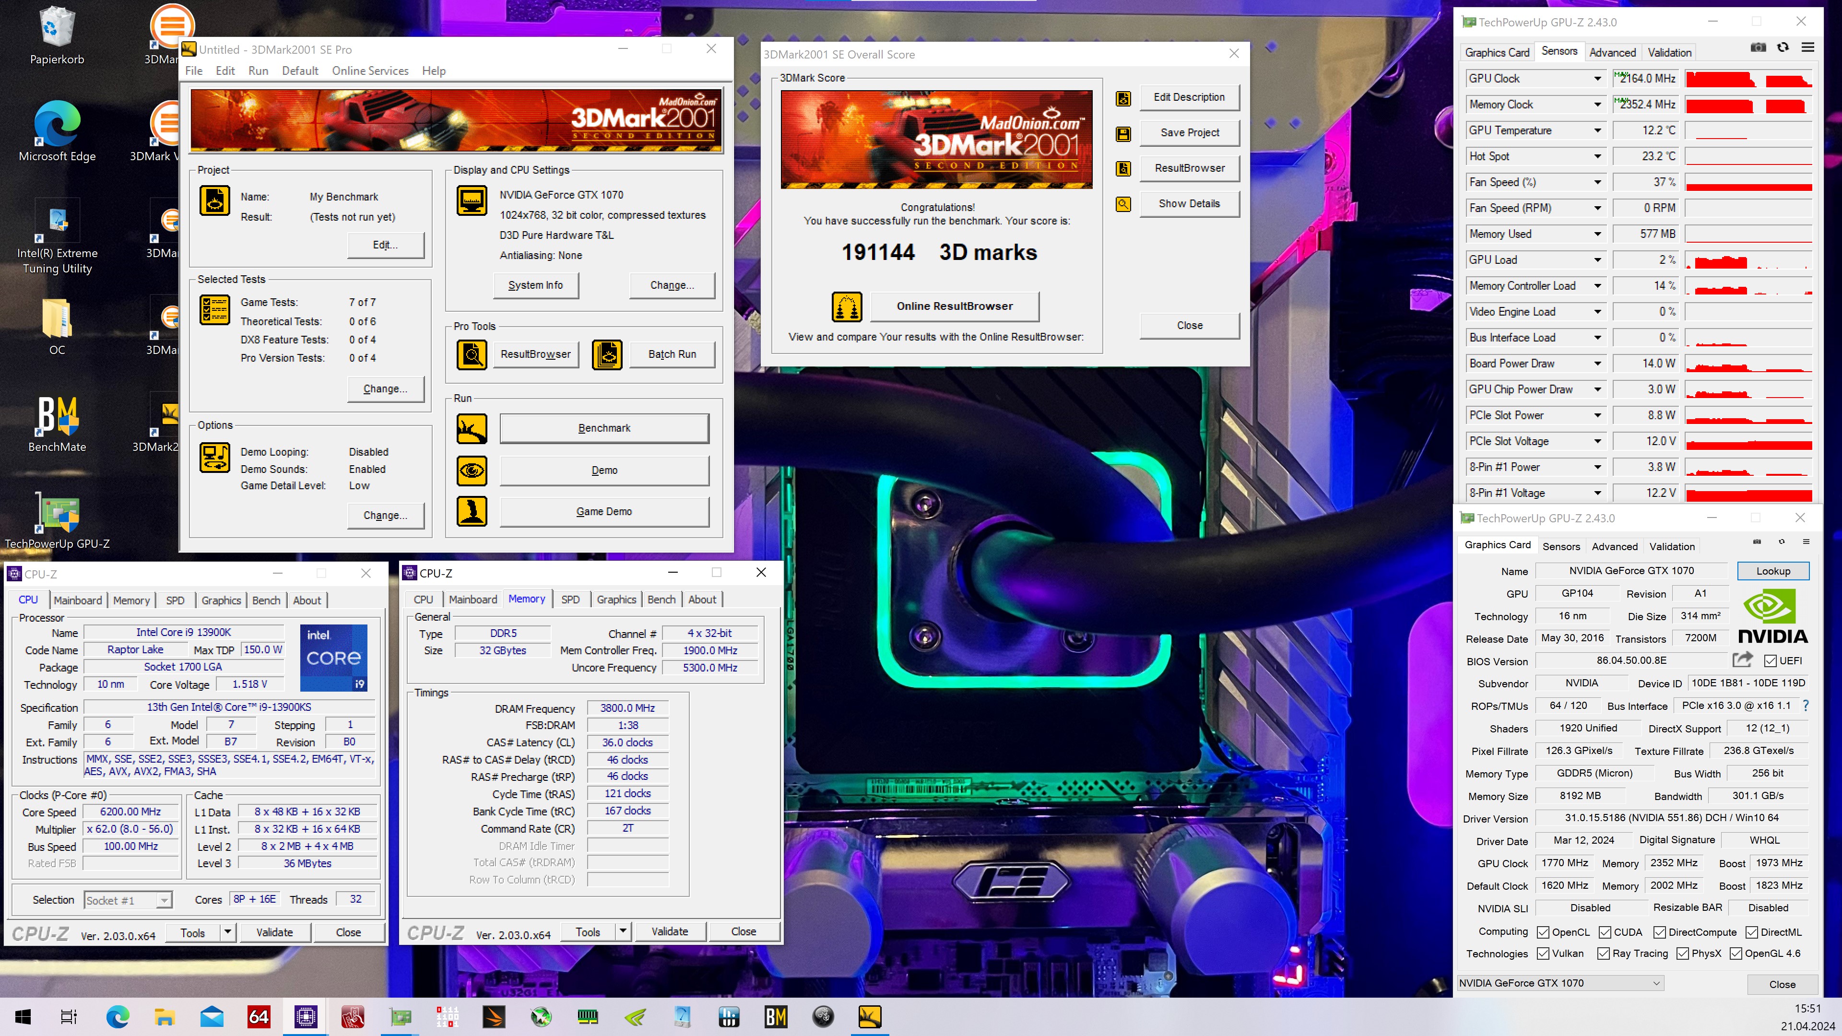Screen dimensions: 1842x1036
Task: Expand the Memory Clock sensor dropdown
Action: (1597, 105)
